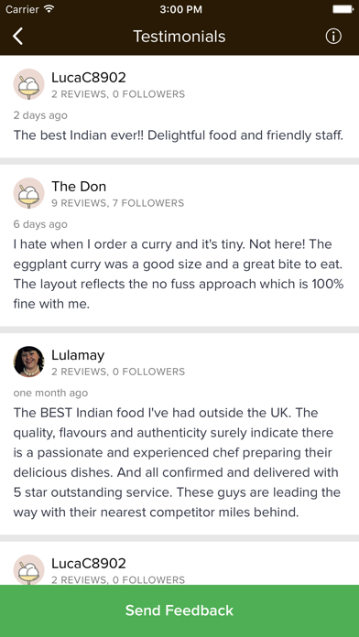Tap the eggplant curry review text

click(x=179, y=275)
